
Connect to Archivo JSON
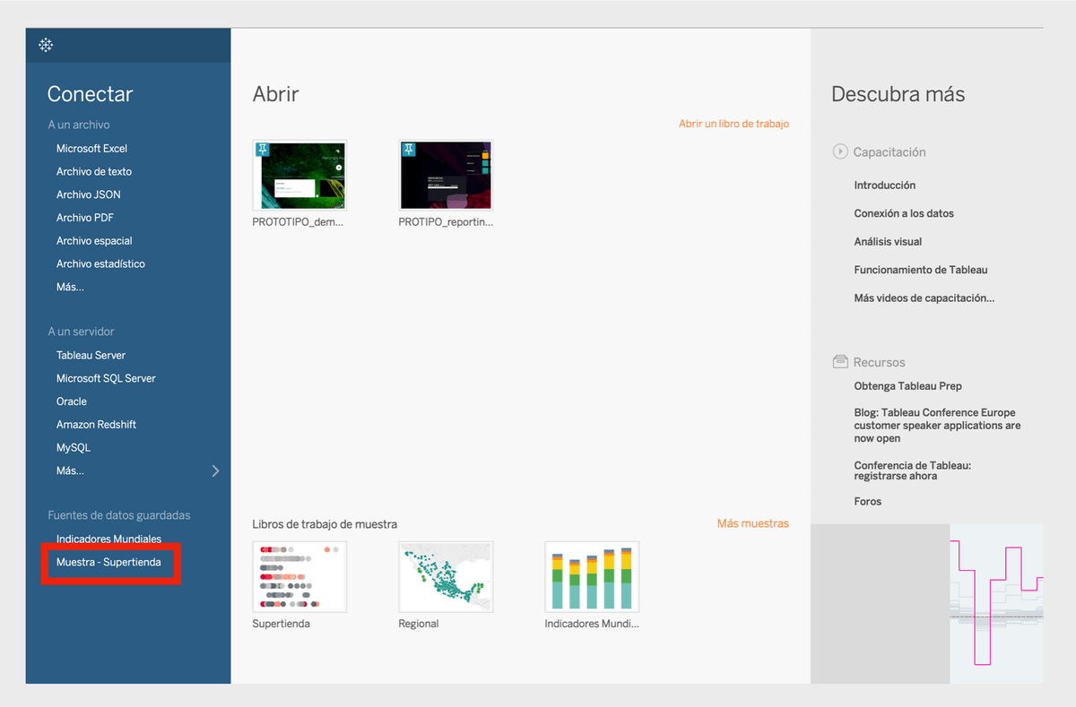pos(89,194)
